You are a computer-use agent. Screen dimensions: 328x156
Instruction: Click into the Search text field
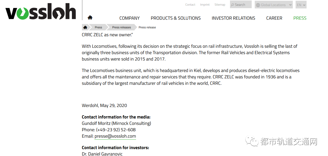[x=242, y=5]
